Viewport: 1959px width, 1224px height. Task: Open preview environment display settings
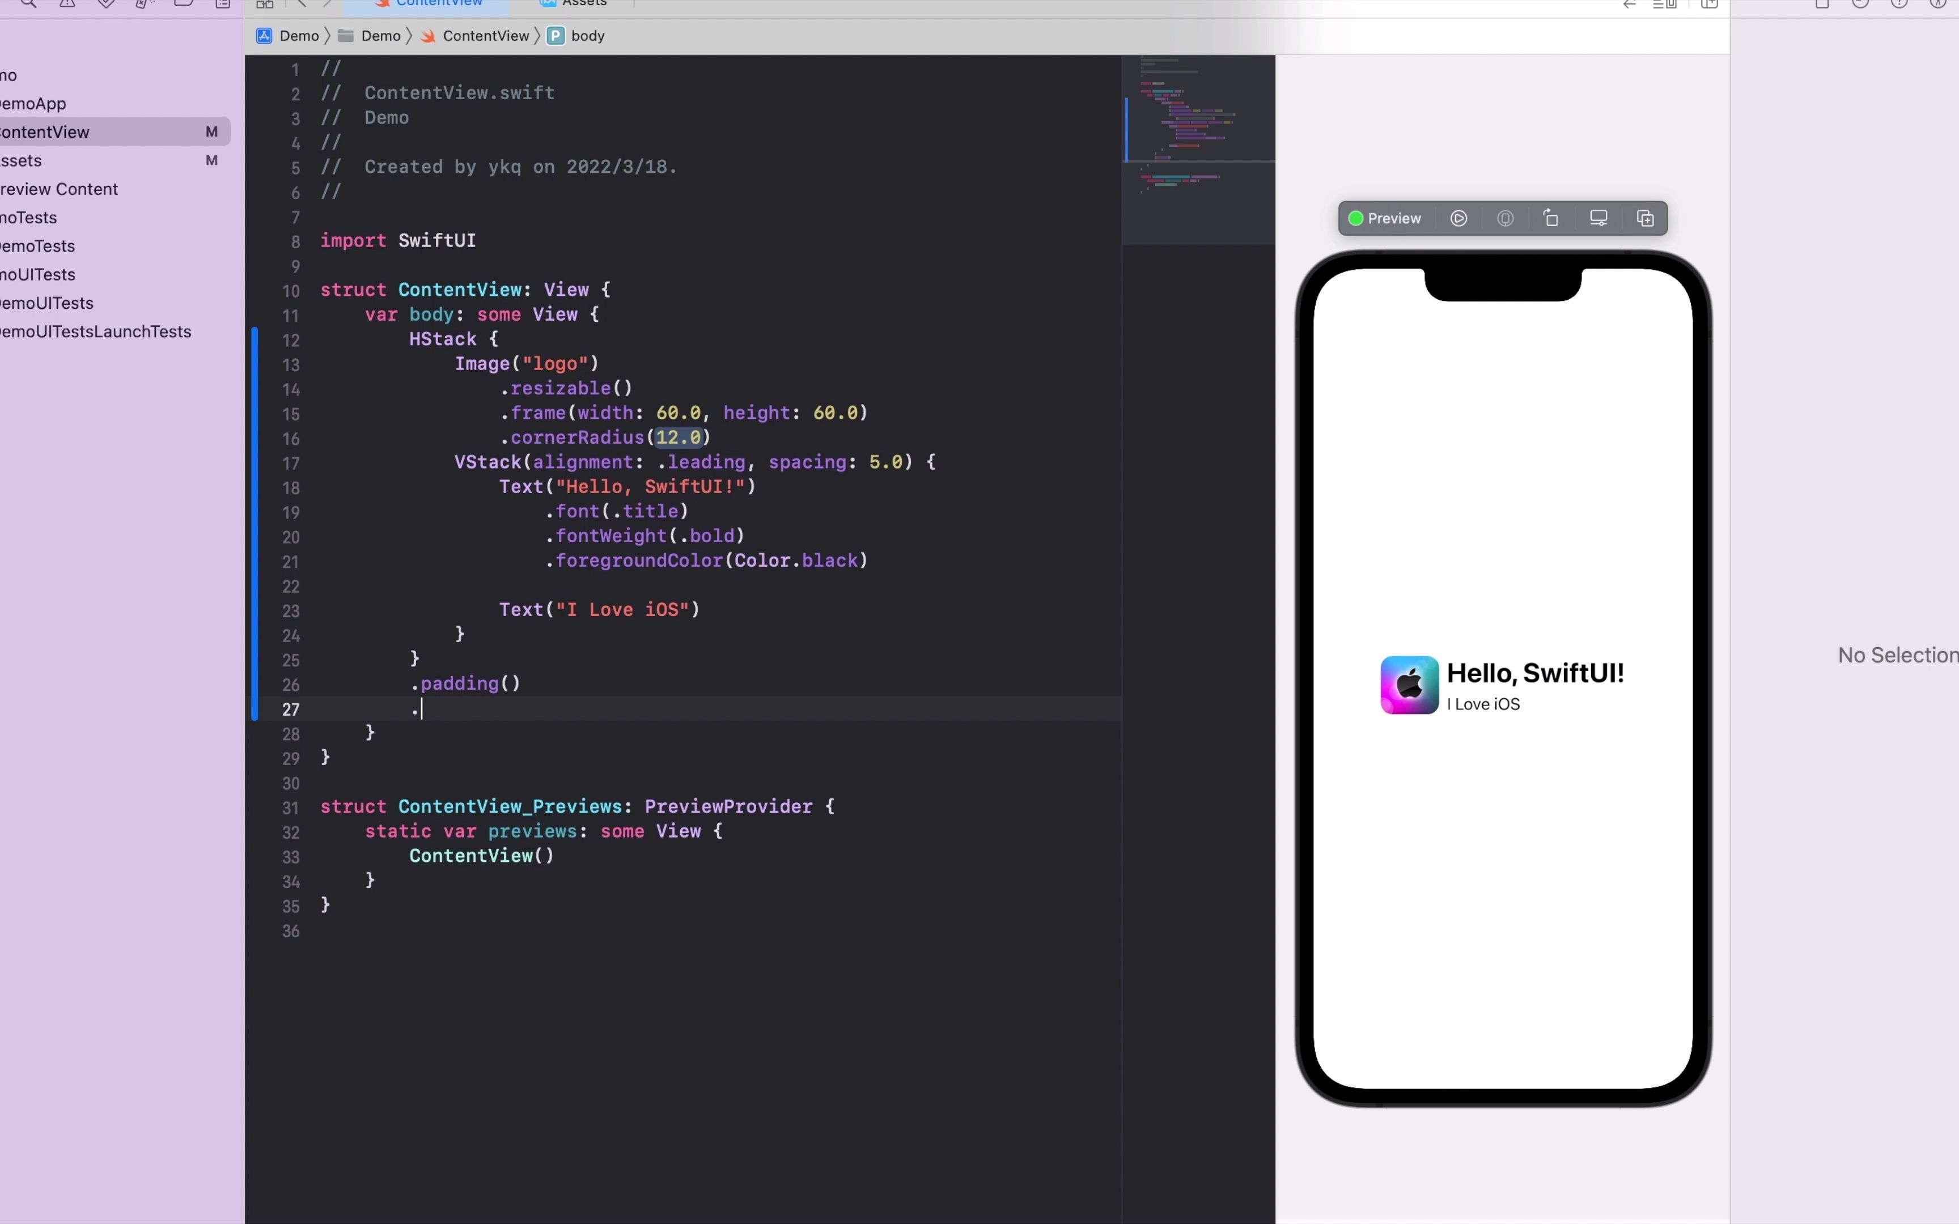click(x=1598, y=219)
